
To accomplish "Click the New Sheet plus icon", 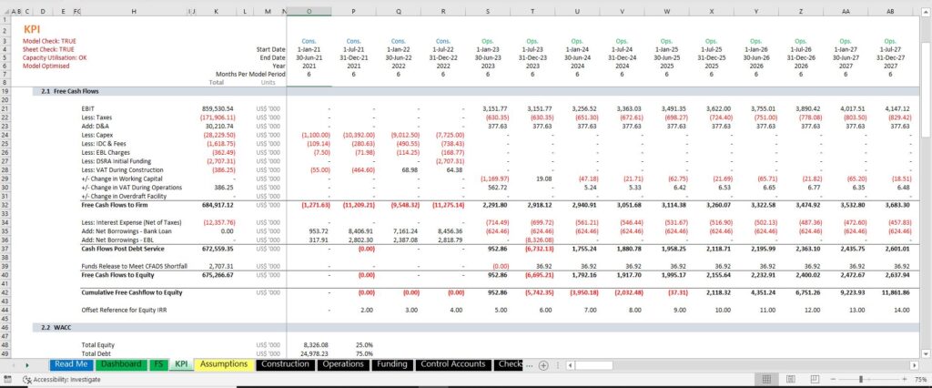I will coord(543,365).
